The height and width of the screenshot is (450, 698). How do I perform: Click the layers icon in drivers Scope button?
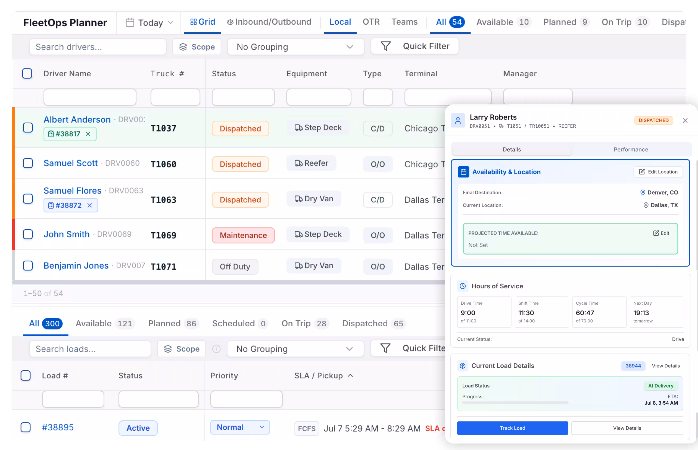183,47
